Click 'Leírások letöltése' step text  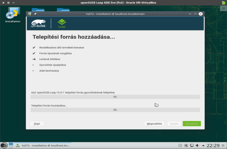[x=50, y=59]
